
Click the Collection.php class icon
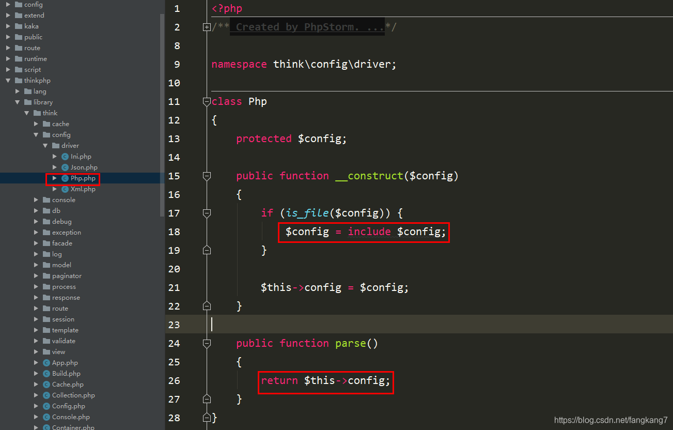[46, 395]
